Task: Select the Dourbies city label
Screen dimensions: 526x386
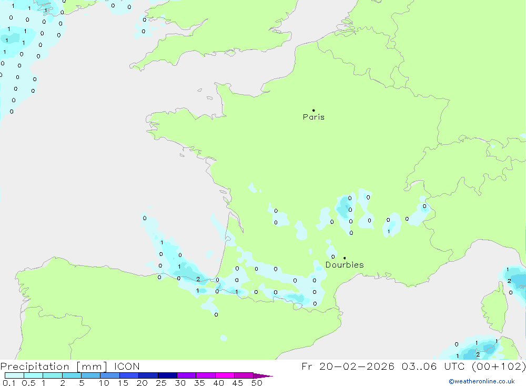Action: tap(344, 265)
